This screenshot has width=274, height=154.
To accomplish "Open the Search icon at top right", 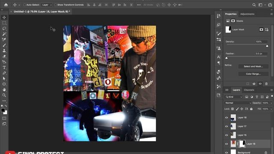I will pos(254,5).
